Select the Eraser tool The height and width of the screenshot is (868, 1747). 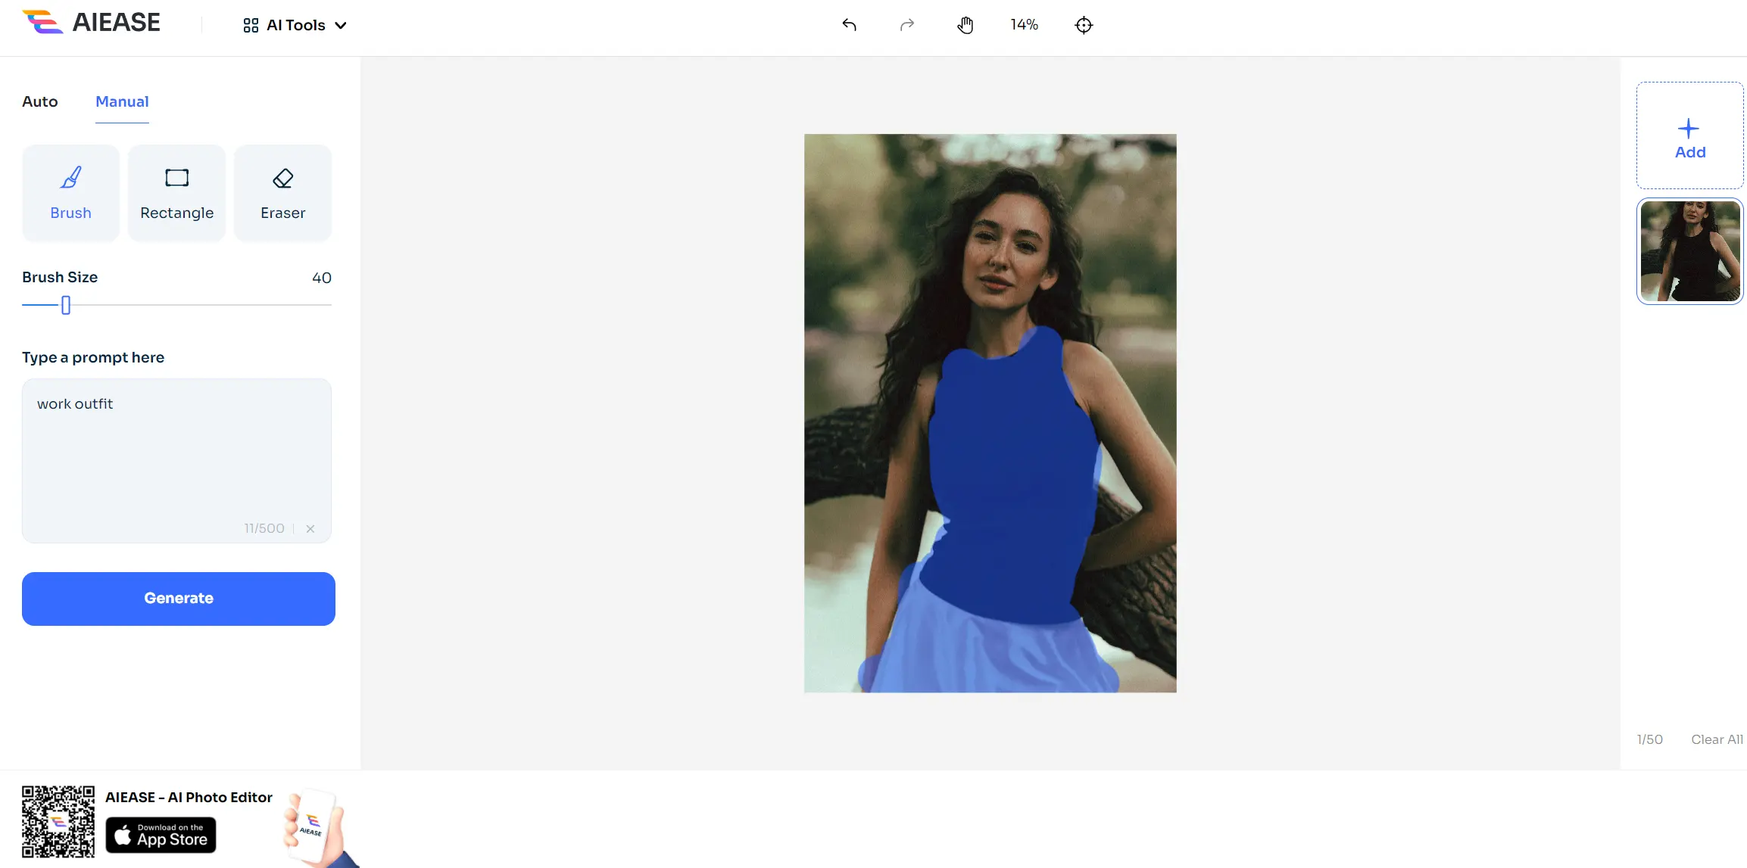pyautogui.click(x=282, y=193)
